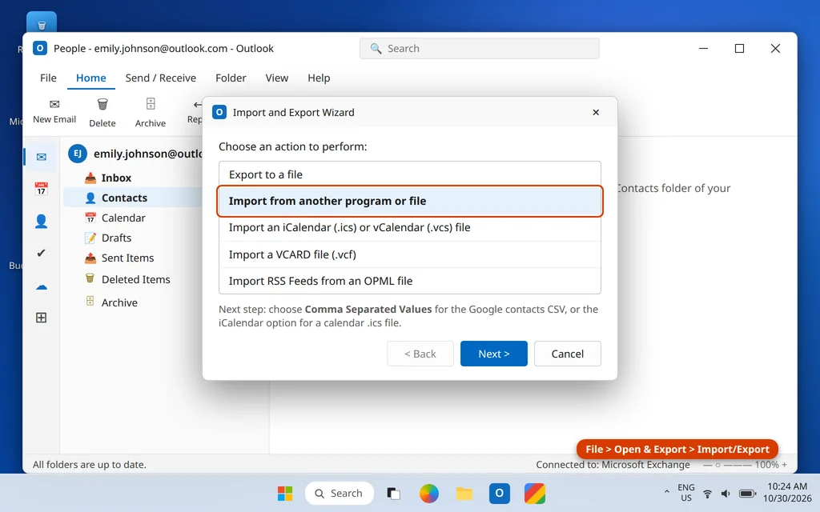This screenshot has height=512, width=820.
Task: Open Task View in the taskbar
Action: click(393, 493)
